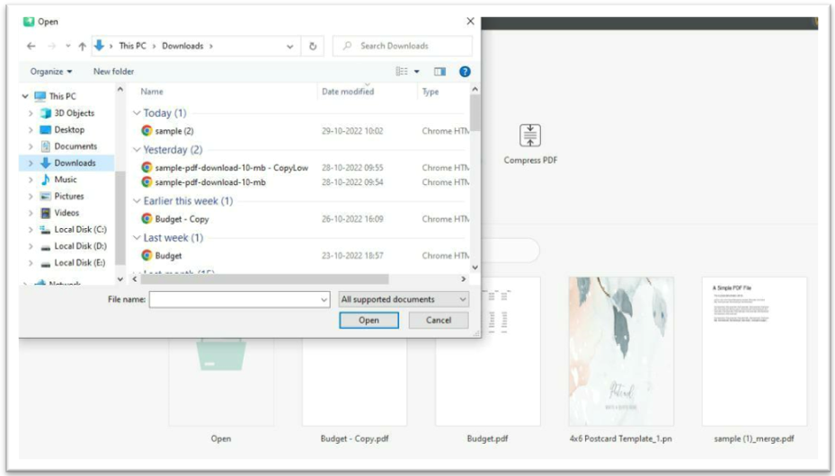This screenshot has height=476, width=835.
Task: Toggle the preview pane icon
Action: point(440,72)
